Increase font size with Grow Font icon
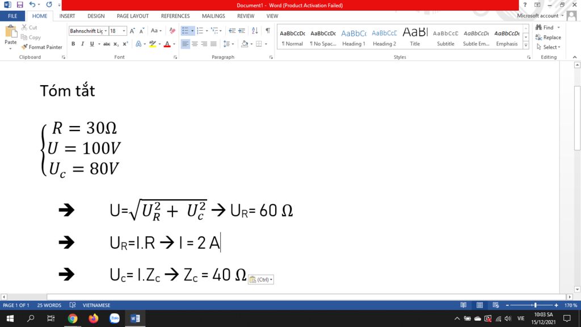This screenshot has height=327, width=581. pyautogui.click(x=132, y=31)
